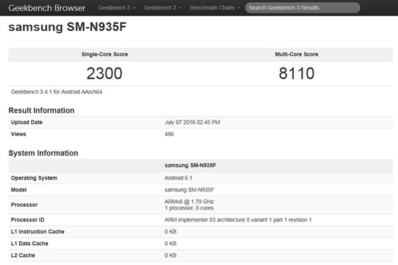Select the 1 processor, 8 cores text
The width and height of the screenshot is (398, 265).
[189, 208]
